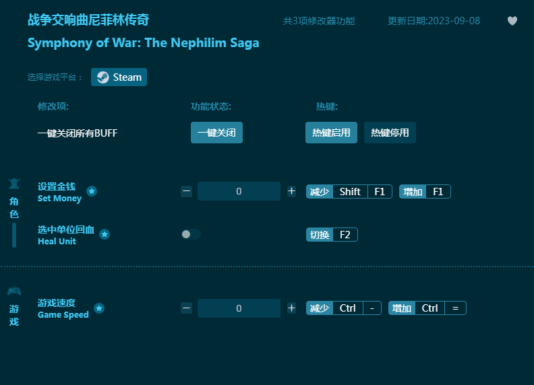Viewport: 534px width, 385px height.
Task: Click the Game Speed value input field
Action: (239, 308)
